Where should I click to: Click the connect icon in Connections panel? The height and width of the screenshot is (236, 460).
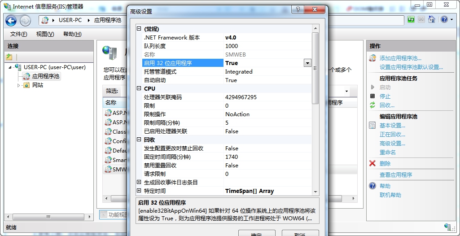click(9, 57)
